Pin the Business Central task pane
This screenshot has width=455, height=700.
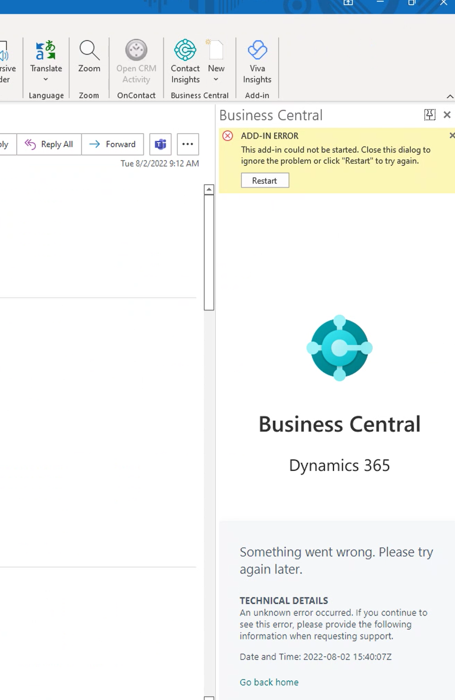[x=429, y=115]
